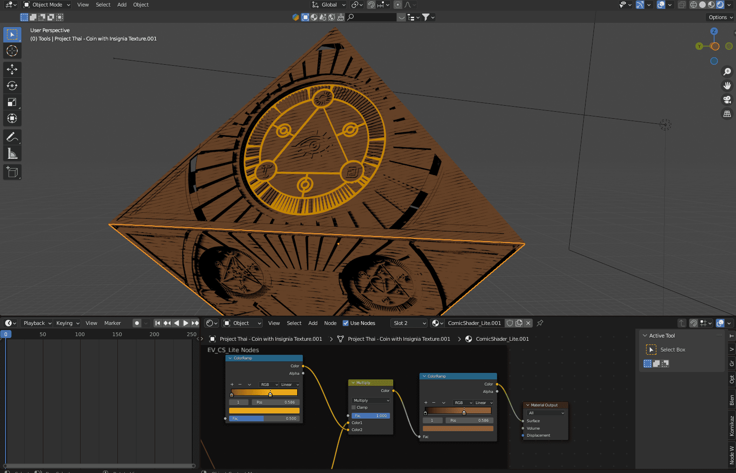Open the timeline Marker menu
This screenshot has width=736, height=473.
112,323
